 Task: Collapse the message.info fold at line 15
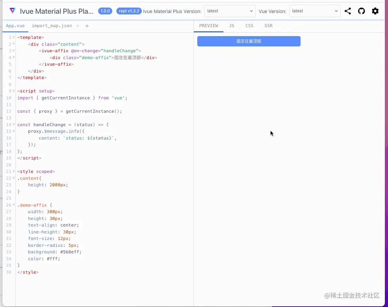point(14,131)
